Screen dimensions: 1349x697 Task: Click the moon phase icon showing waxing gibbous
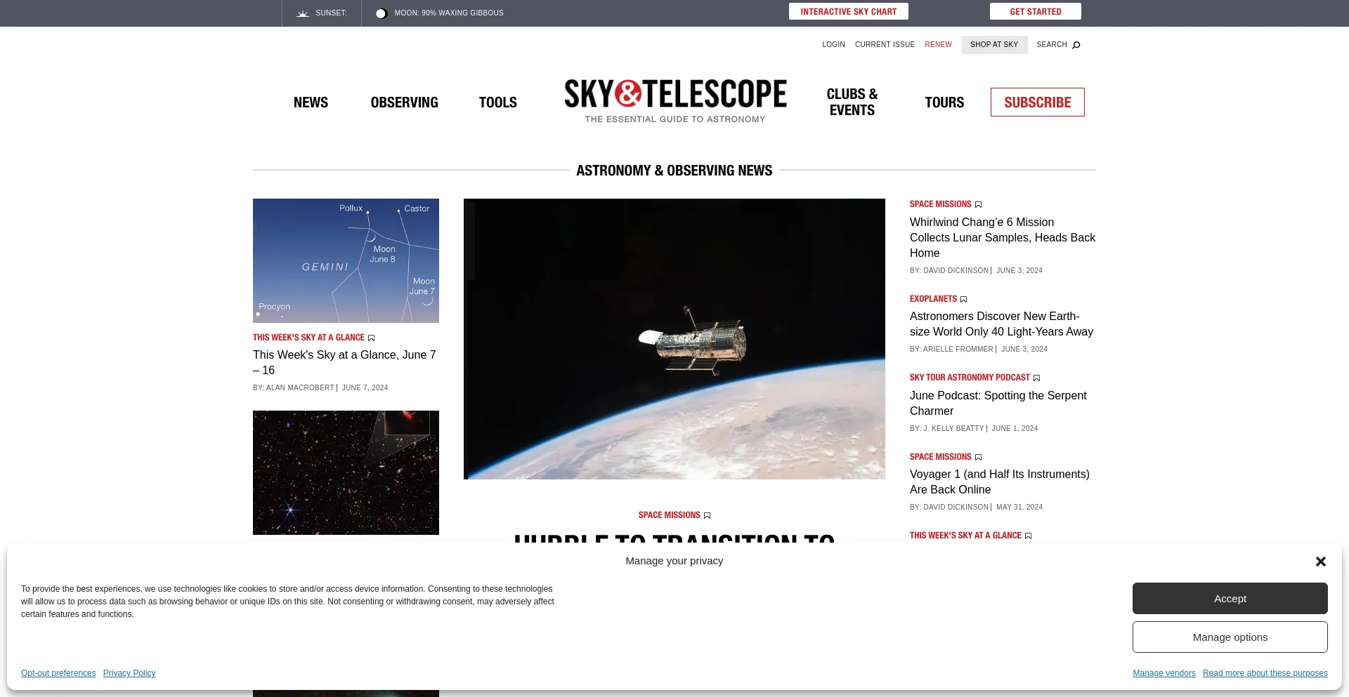(x=382, y=13)
